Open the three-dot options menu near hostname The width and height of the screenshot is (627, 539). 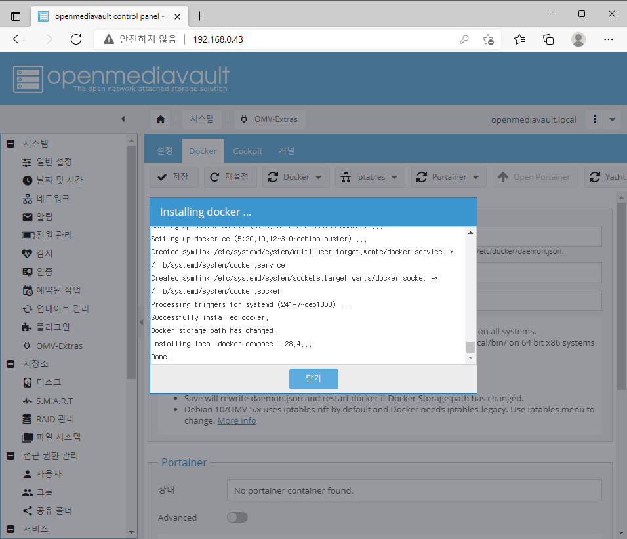tap(595, 119)
